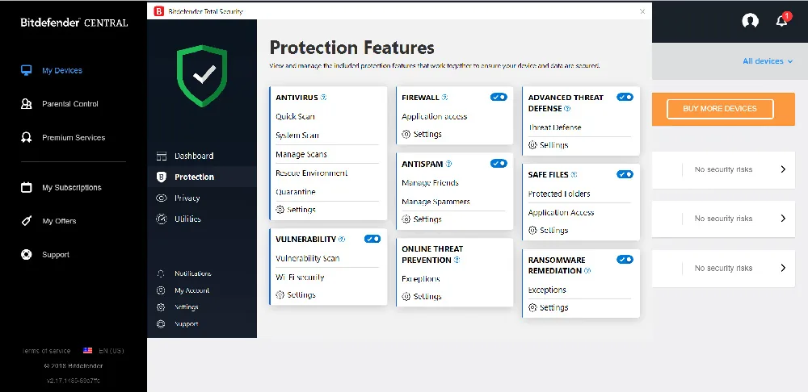Screen dimensions: 808x392
Task: Click the Firewall help info icon
Action: (444, 98)
